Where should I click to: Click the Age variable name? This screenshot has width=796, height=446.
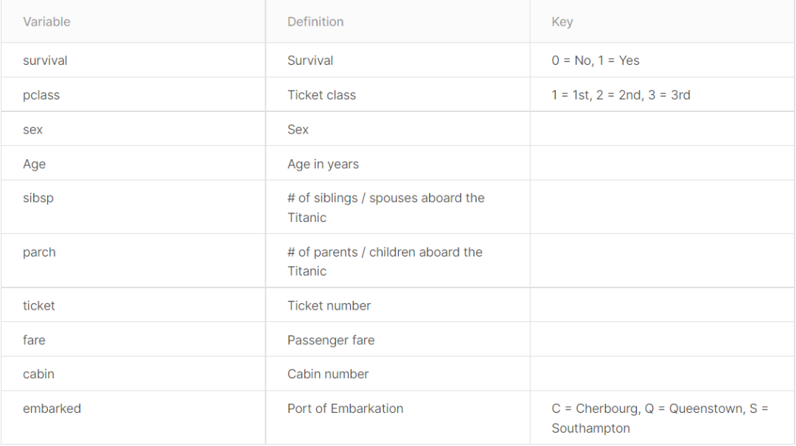34,164
